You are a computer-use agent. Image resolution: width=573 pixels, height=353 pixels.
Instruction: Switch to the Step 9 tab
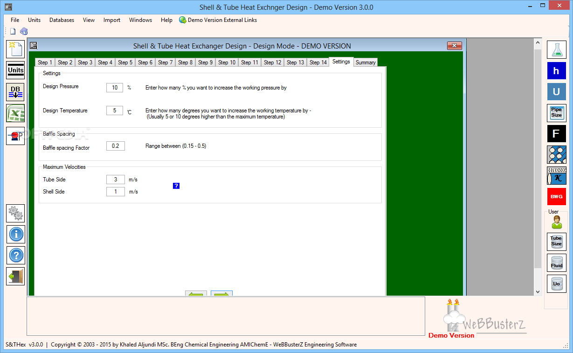pyautogui.click(x=205, y=62)
